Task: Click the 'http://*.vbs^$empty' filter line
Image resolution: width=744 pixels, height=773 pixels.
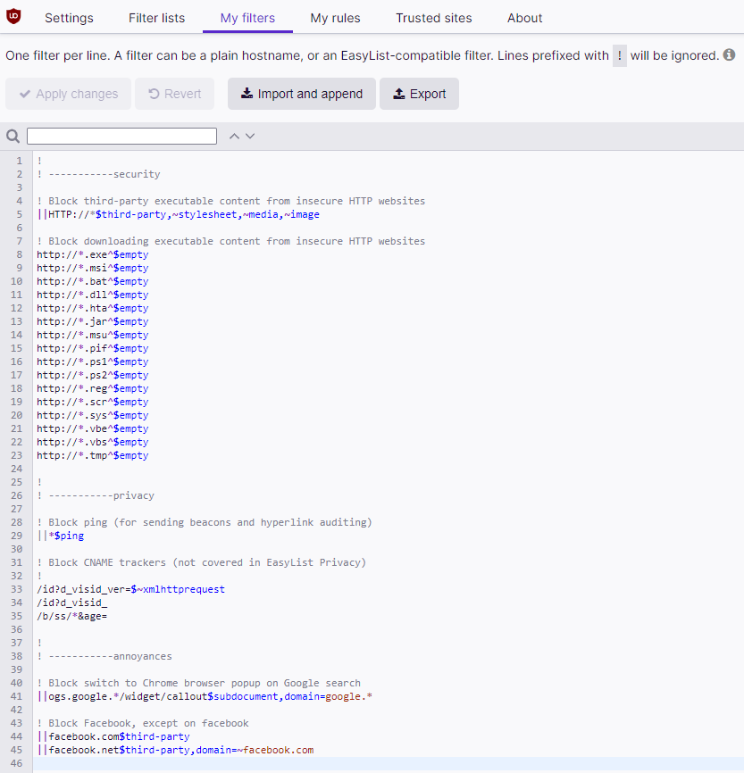Action: tap(93, 442)
